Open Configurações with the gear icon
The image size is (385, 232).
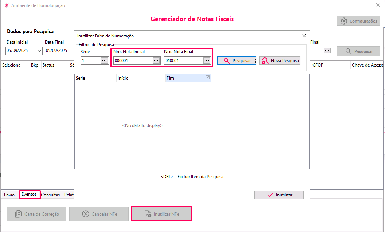coord(358,21)
